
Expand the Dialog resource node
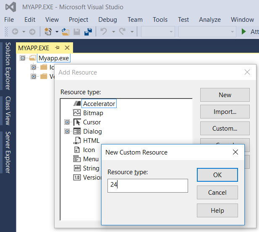click(67, 131)
